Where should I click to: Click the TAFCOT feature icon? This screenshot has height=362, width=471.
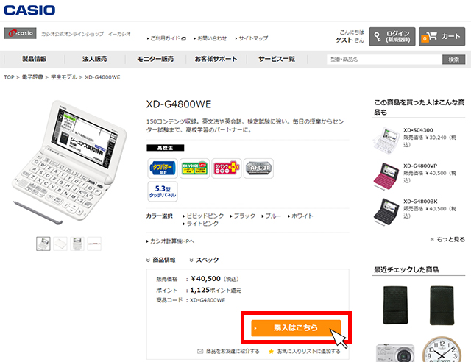258,168
